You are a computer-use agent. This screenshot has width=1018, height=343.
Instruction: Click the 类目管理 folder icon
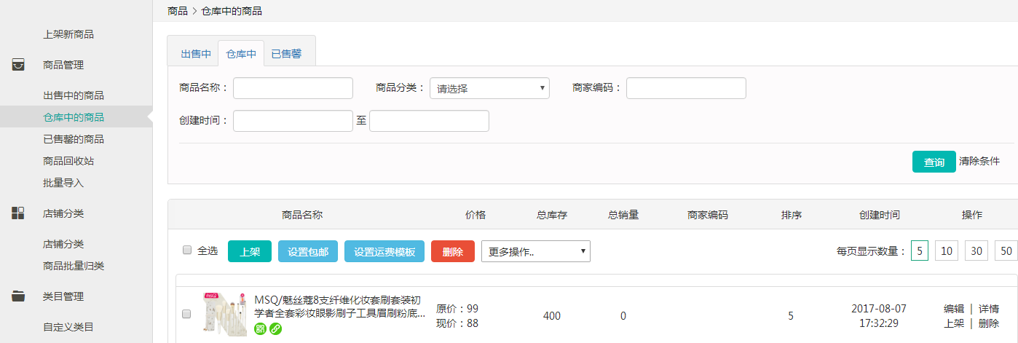tap(18, 296)
